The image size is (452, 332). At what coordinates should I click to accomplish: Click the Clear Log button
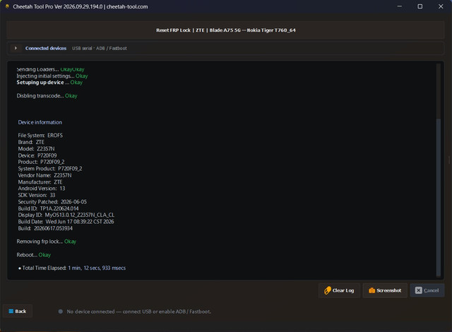339,290
